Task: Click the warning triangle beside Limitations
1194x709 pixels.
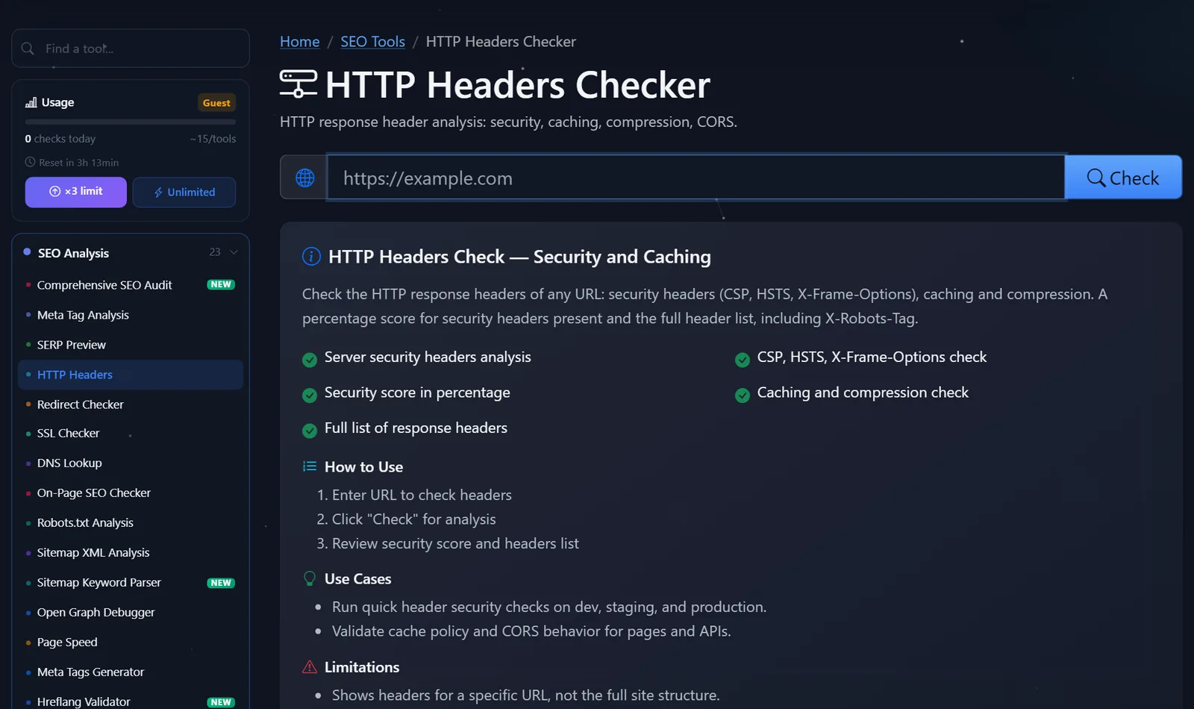Action: 309,667
